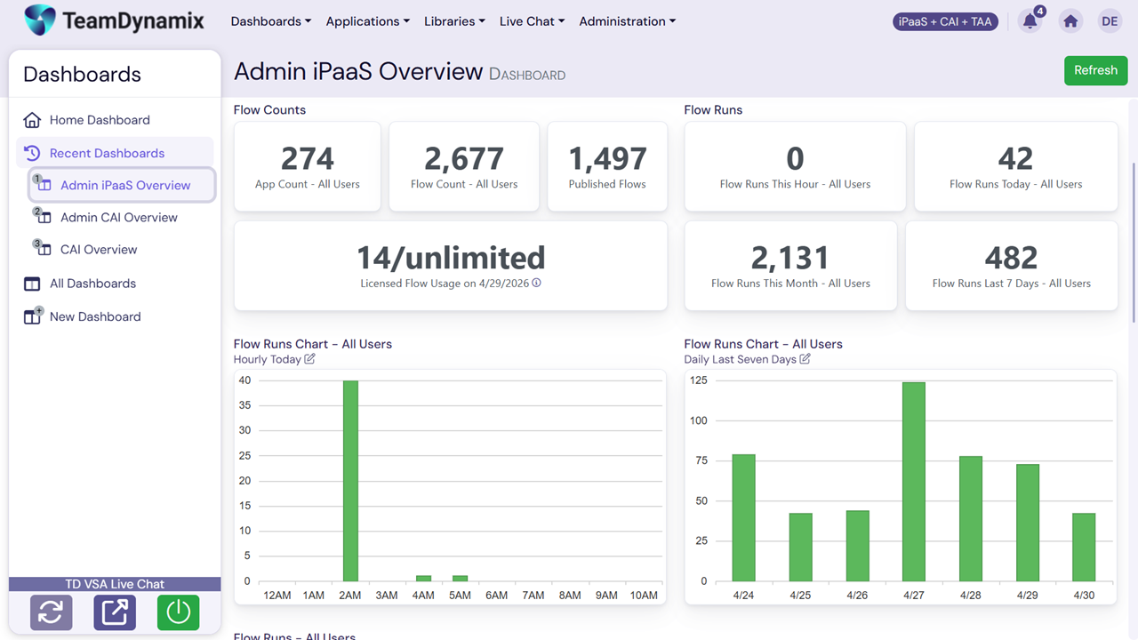This screenshot has width=1138, height=640.
Task: Click the CAI Overview dashboard icon
Action: (x=42, y=248)
